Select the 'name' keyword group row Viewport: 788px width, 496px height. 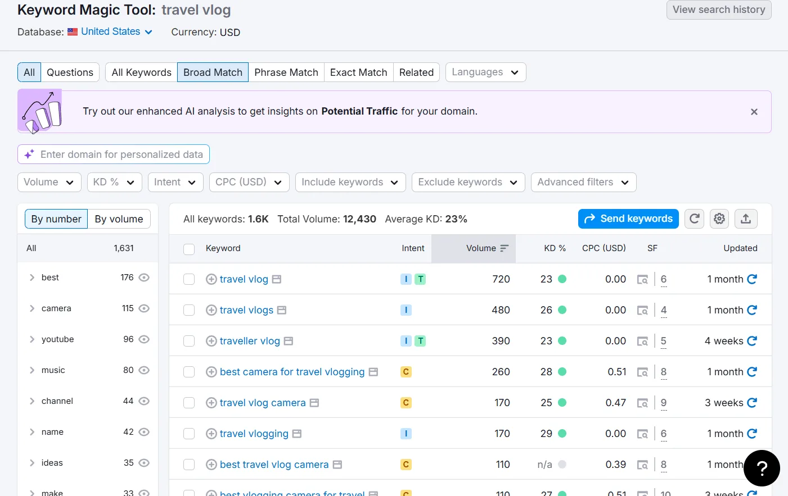(x=88, y=432)
